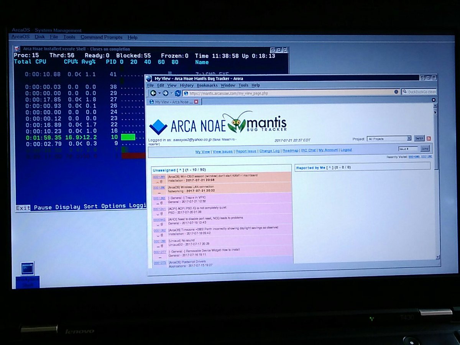Click the search magnifier icon in Arora
This screenshot has width=460, height=345.
coord(404,92)
